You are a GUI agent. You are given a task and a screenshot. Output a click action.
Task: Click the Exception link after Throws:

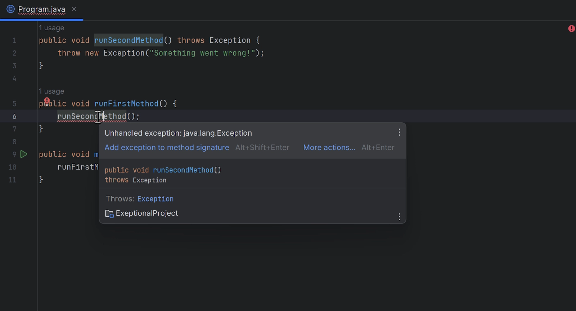[x=156, y=199]
